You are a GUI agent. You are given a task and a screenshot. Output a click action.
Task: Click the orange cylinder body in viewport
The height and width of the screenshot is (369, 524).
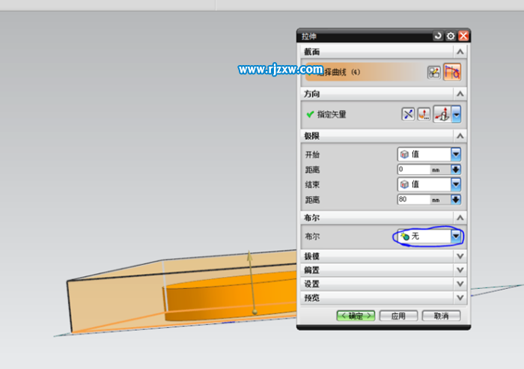pos(231,296)
